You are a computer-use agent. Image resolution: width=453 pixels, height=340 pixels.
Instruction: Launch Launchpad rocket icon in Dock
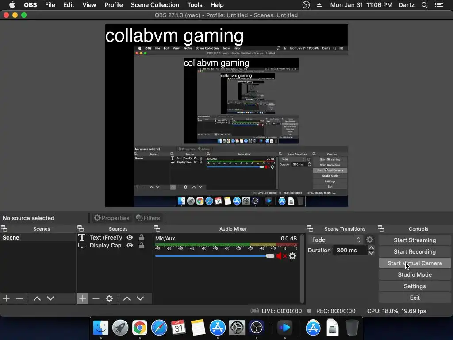pyautogui.click(x=120, y=328)
